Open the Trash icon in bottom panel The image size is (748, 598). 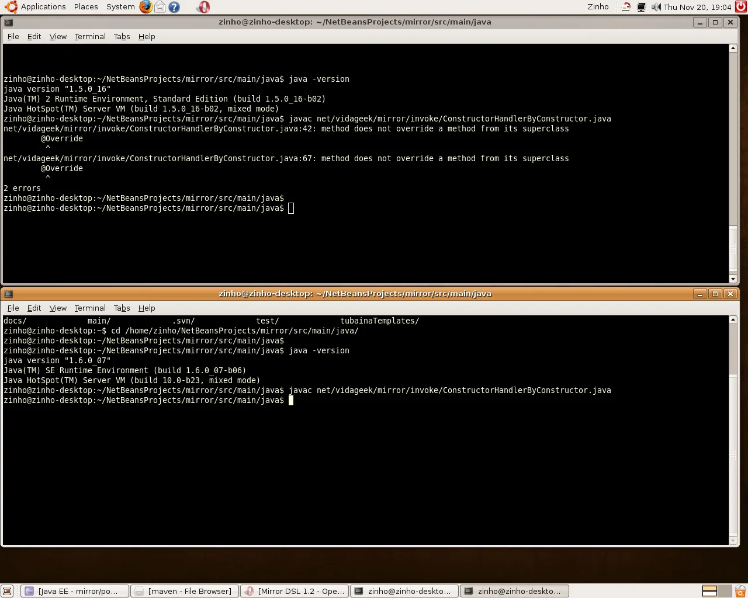pyautogui.click(x=740, y=591)
